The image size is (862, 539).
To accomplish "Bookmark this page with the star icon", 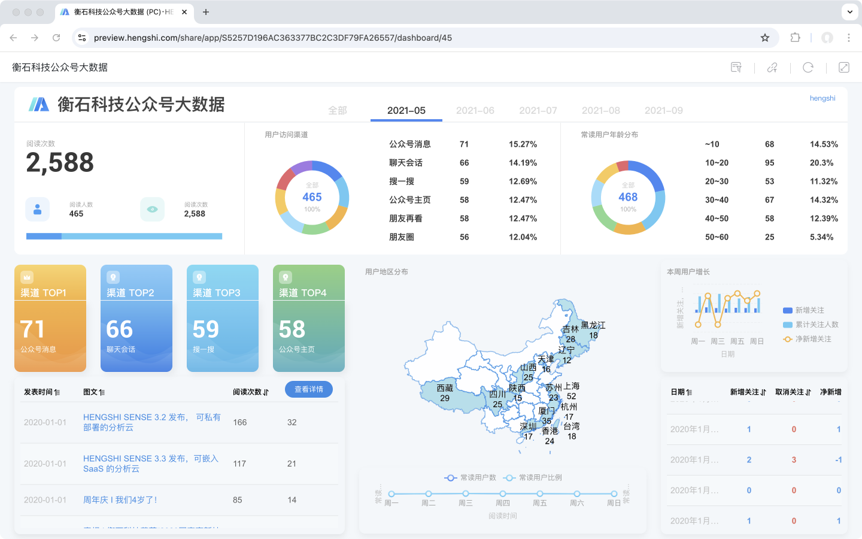I will point(765,38).
